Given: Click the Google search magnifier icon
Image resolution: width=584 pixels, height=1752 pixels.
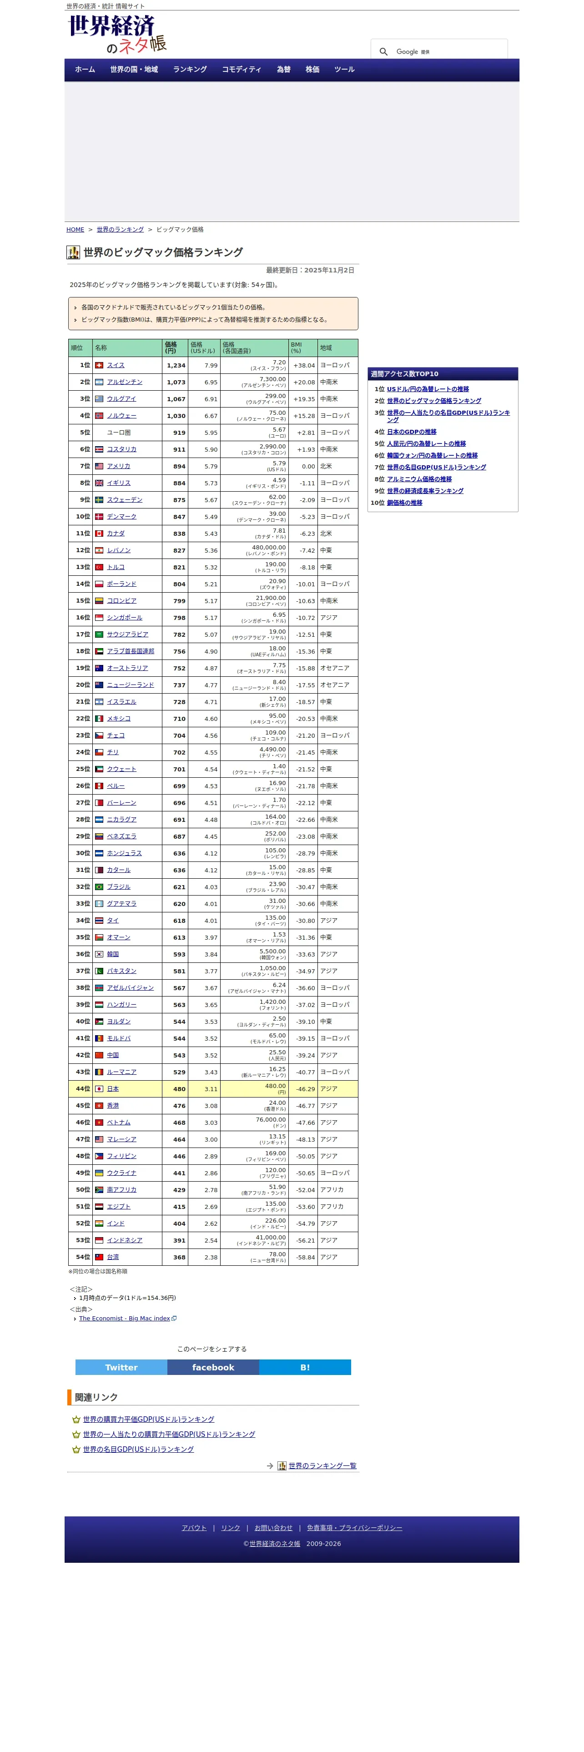Looking at the screenshot, I should [x=383, y=52].
